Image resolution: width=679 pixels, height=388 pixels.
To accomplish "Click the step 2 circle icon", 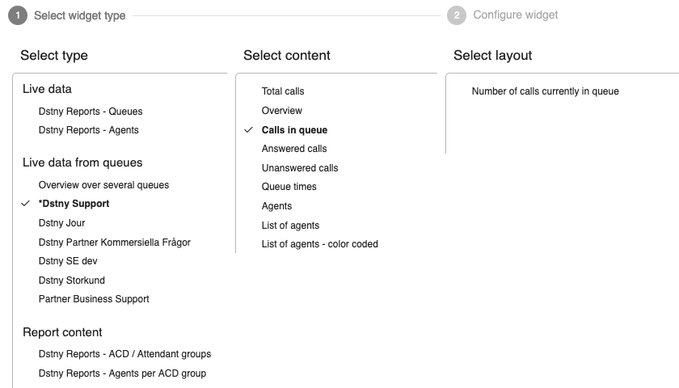I will click(x=457, y=15).
